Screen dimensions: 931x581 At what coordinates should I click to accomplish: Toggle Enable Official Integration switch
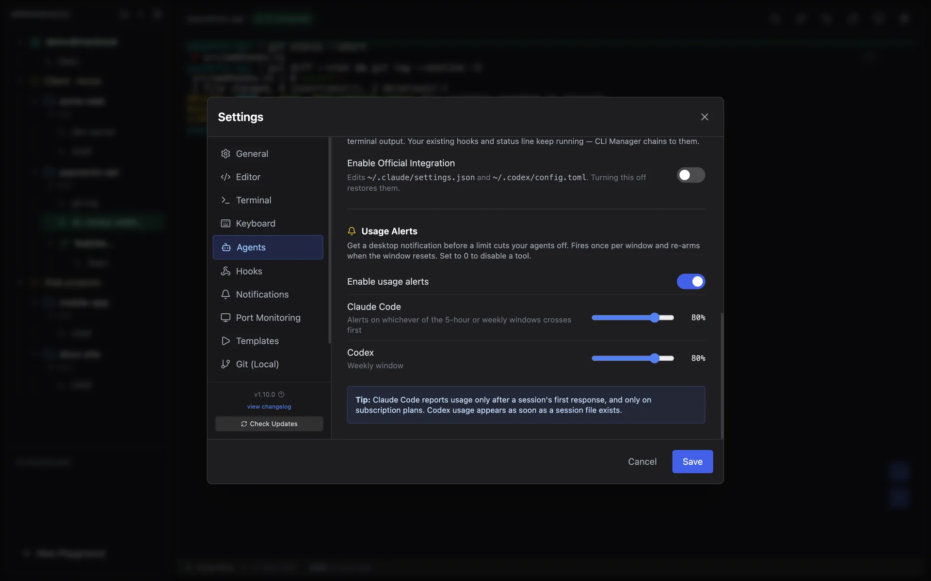click(691, 175)
